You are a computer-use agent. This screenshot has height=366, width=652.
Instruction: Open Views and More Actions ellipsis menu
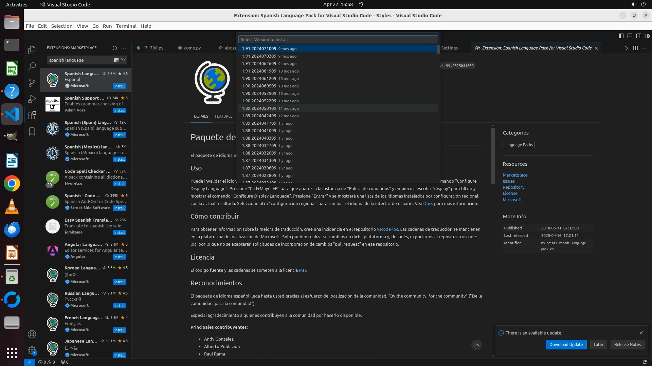tap(124, 48)
